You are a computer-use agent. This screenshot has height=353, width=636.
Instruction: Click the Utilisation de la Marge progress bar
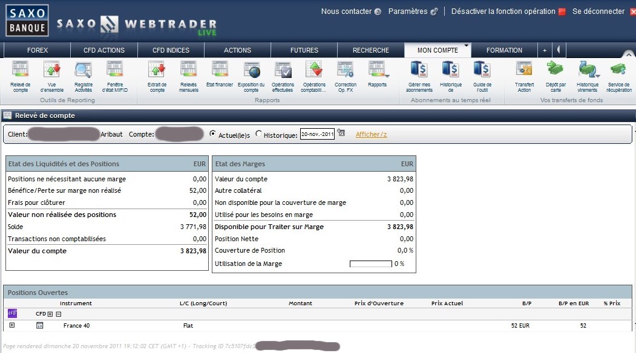click(371, 264)
